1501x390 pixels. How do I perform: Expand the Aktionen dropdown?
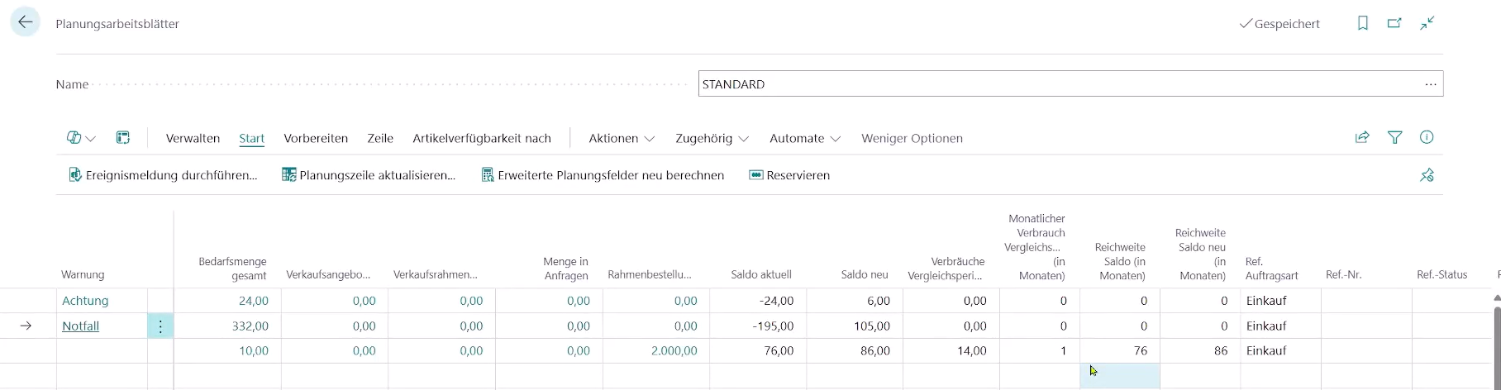(622, 138)
